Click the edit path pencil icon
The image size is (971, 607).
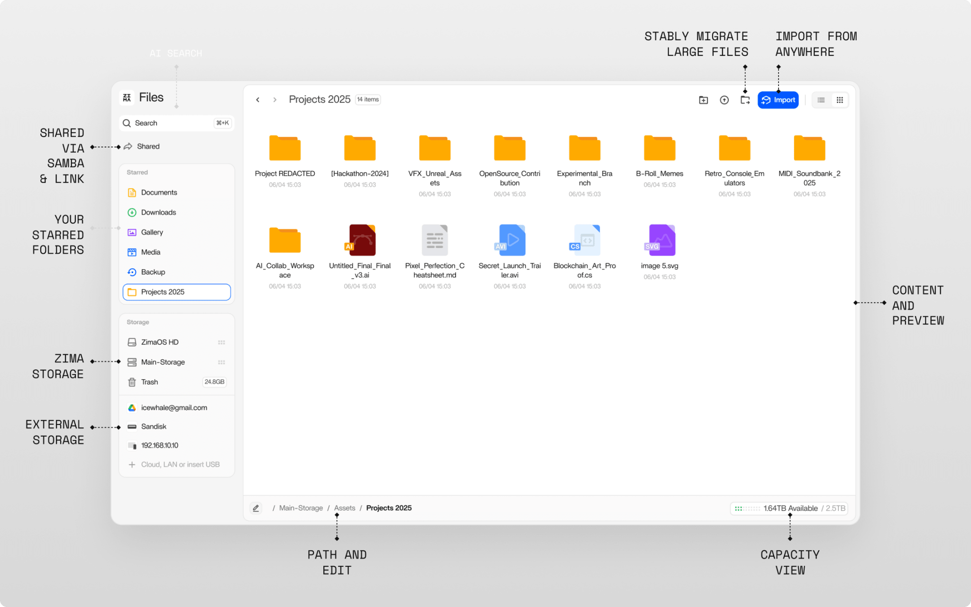pyautogui.click(x=256, y=508)
